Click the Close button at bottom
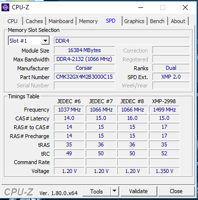198x200 pixels. tap(176, 191)
